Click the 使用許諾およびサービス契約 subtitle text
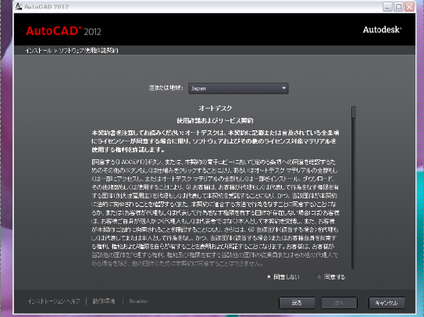The height and width of the screenshot is (317, 424). [215, 121]
